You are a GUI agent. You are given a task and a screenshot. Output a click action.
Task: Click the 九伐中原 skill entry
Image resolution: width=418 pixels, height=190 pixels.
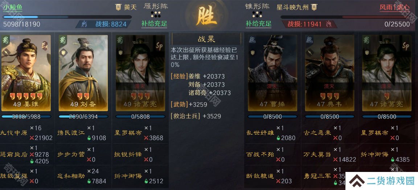[13, 133]
